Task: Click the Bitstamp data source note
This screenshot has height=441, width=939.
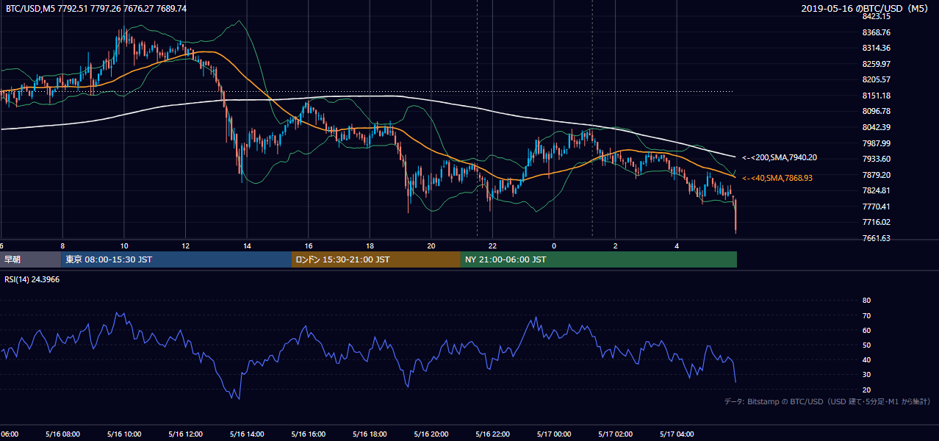Action: click(827, 401)
